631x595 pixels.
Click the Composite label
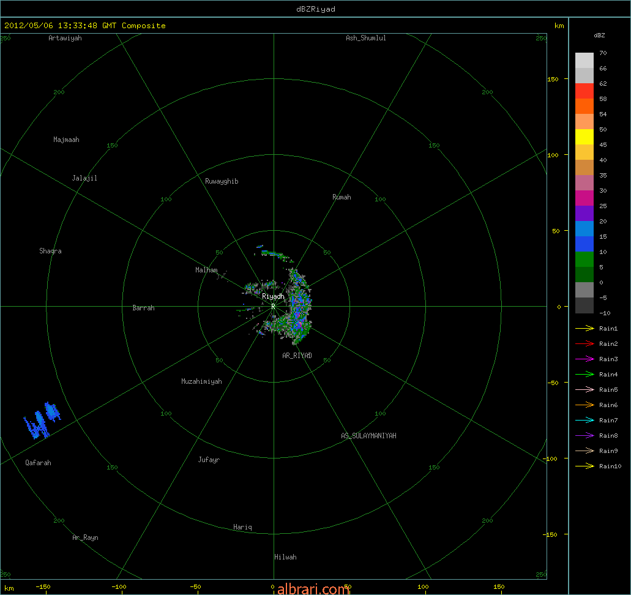[x=144, y=26]
